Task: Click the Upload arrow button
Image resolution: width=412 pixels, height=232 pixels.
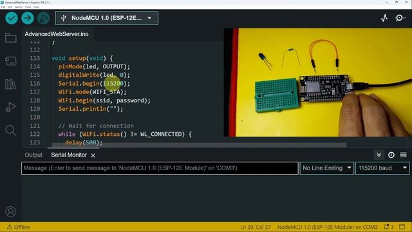Action: (28, 18)
